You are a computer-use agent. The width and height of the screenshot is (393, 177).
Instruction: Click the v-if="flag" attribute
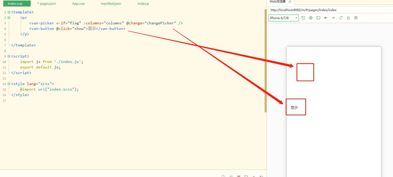point(69,23)
